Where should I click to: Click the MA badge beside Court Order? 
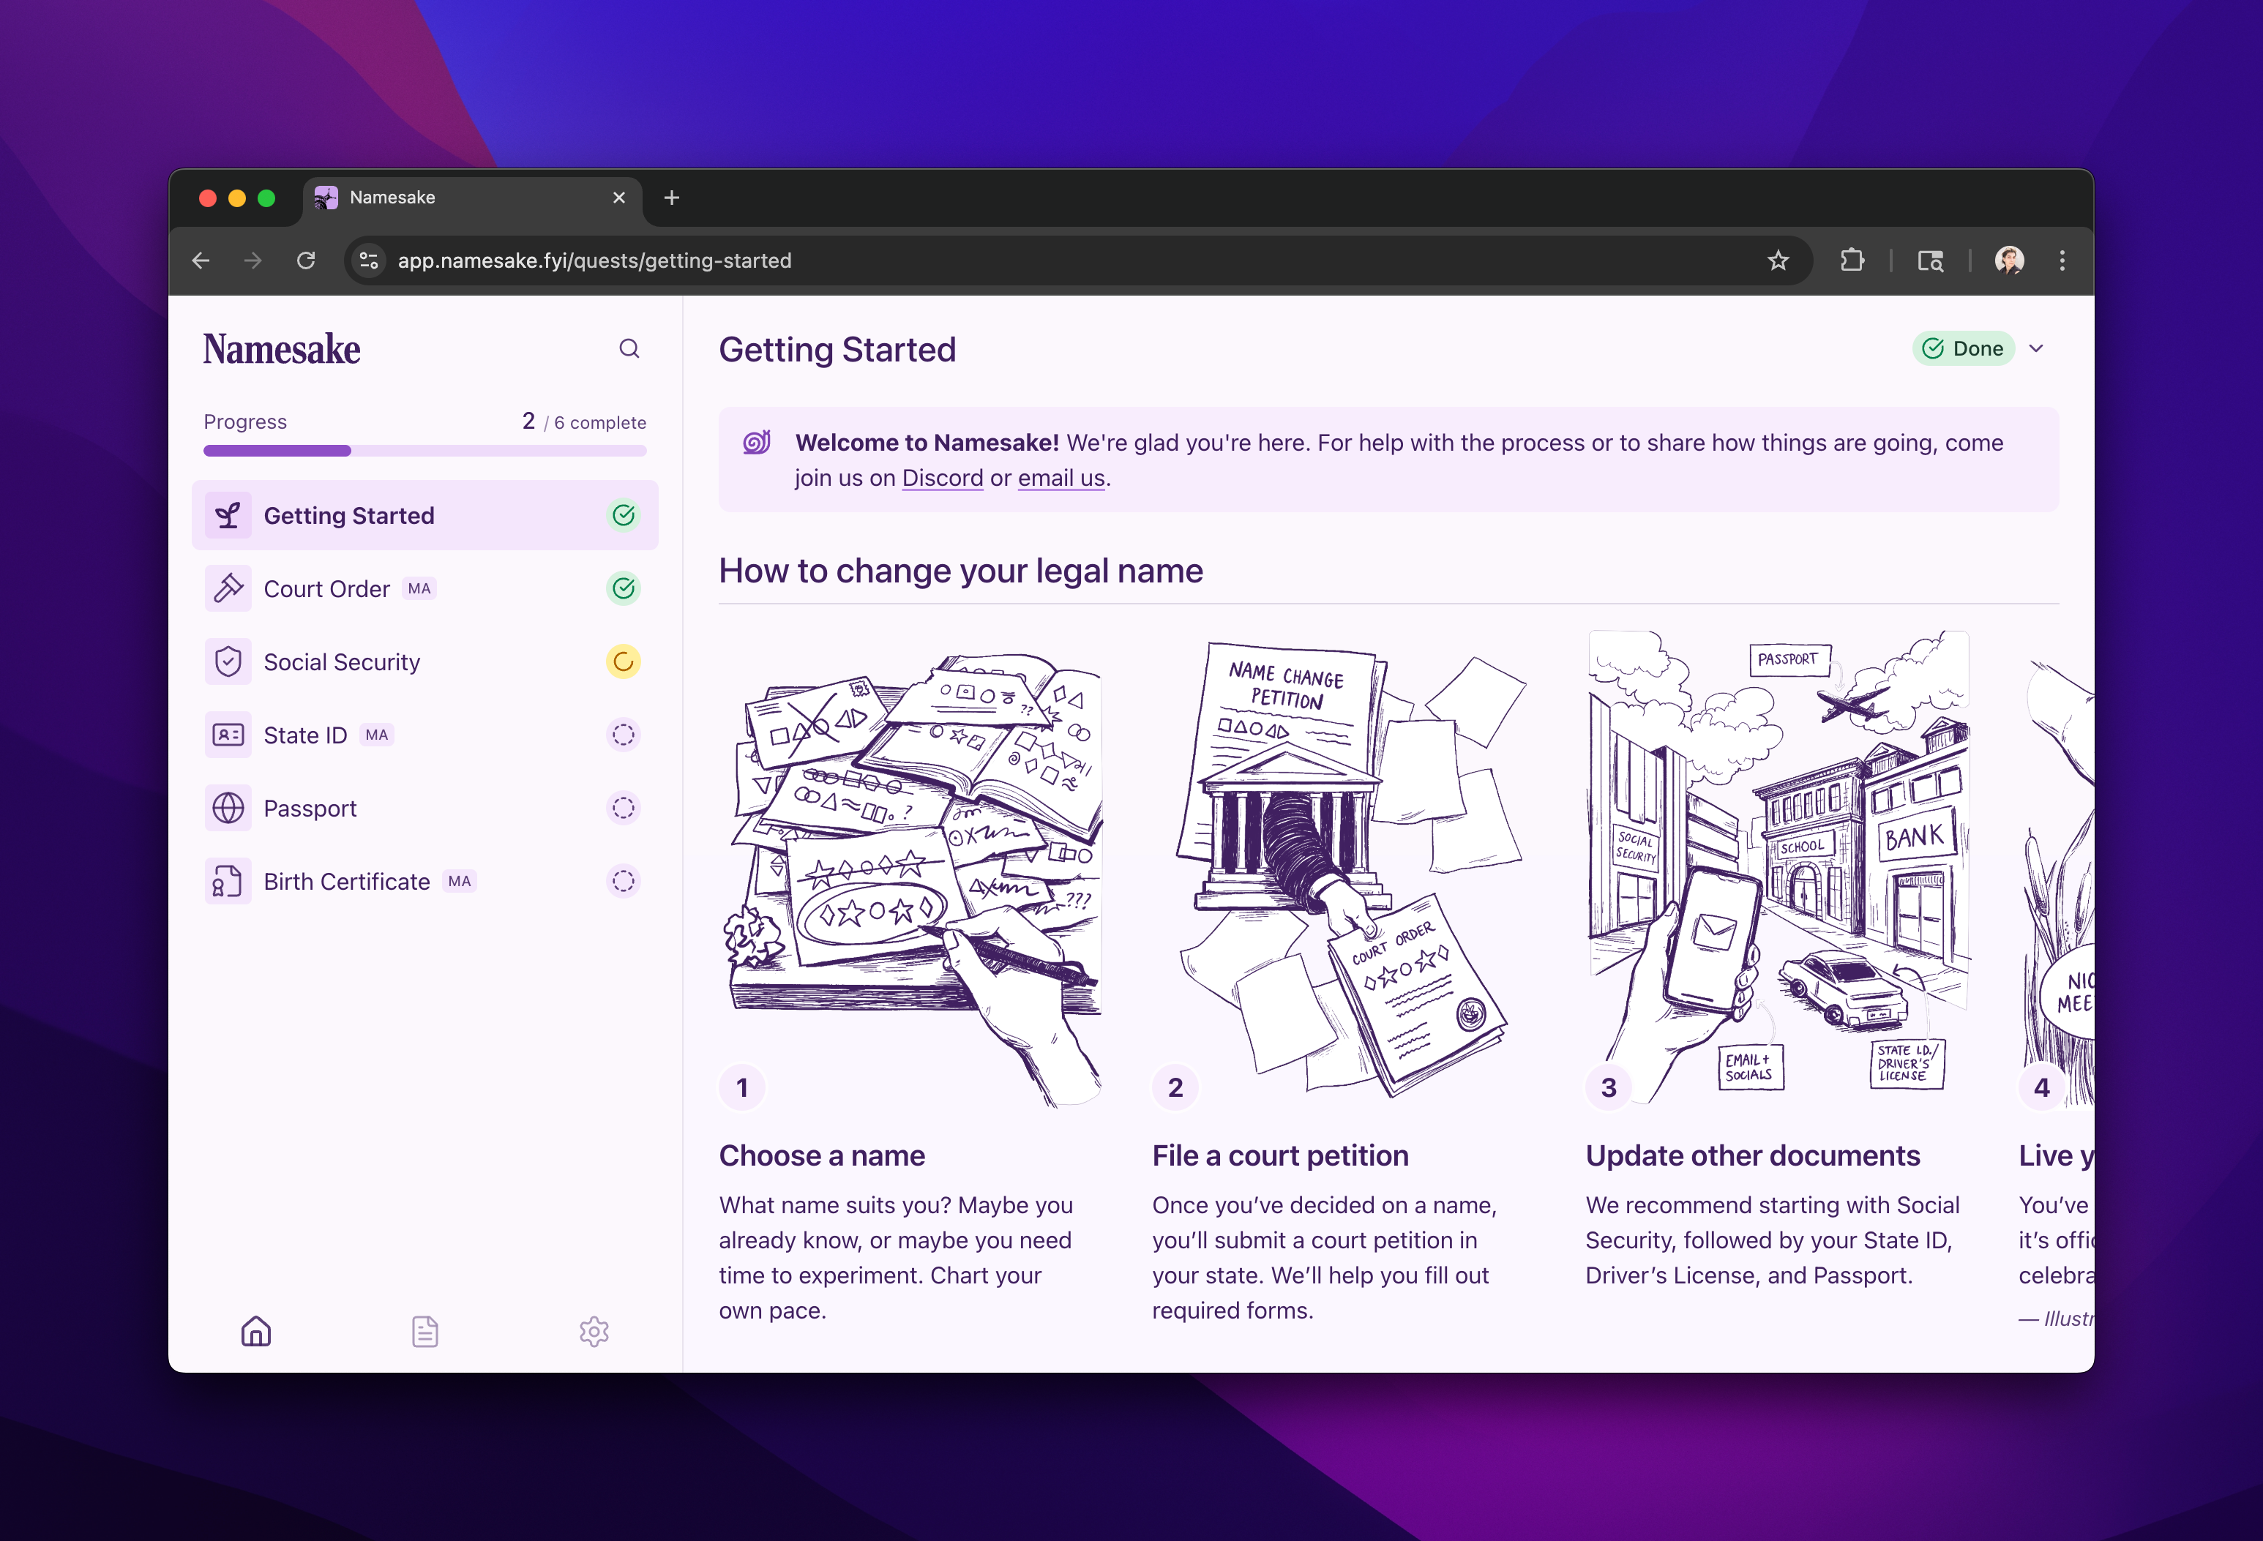pos(419,589)
